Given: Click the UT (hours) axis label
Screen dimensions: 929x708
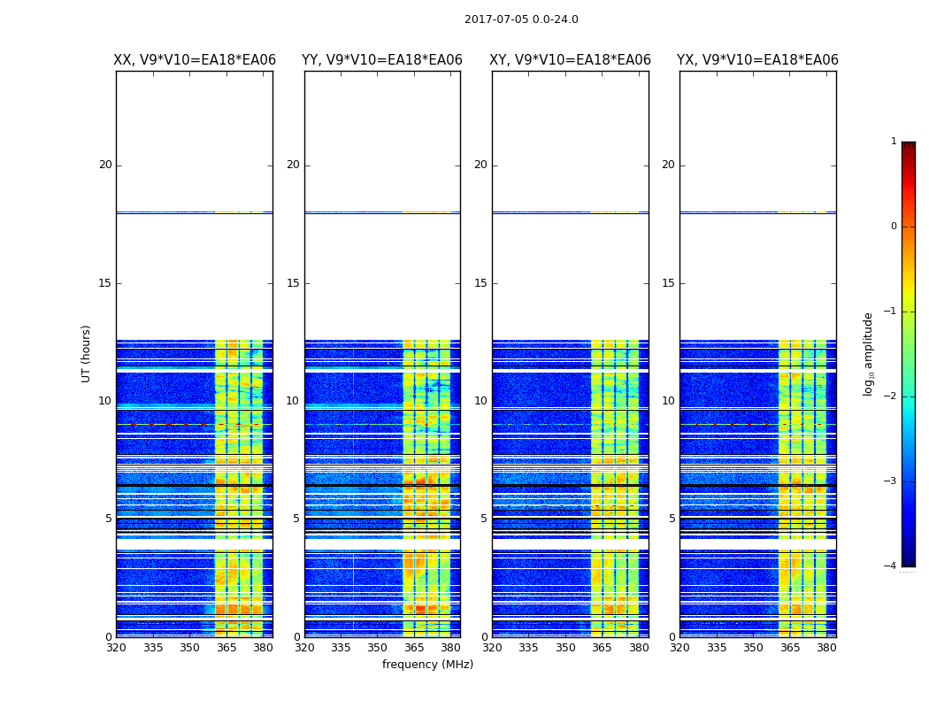Looking at the screenshot, I should point(86,354).
